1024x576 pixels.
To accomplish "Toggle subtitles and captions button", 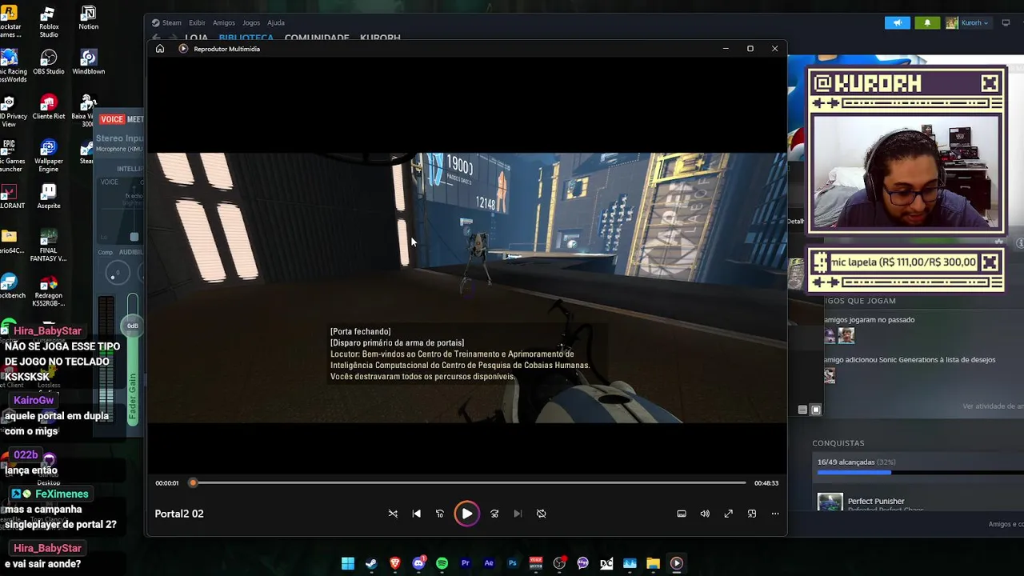I will coord(682,514).
